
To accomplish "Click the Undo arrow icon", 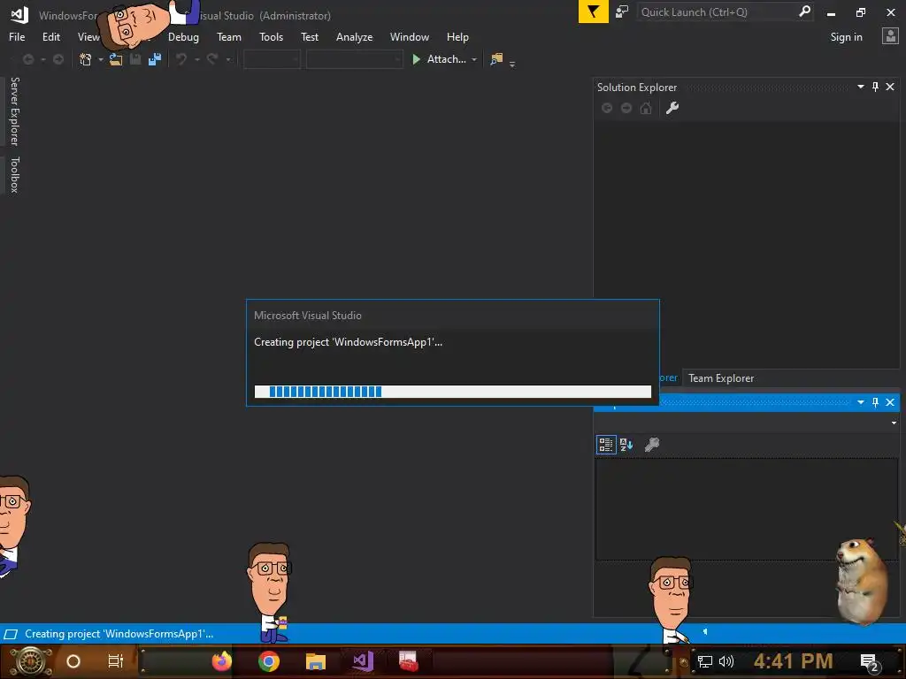I will [181, 59].
